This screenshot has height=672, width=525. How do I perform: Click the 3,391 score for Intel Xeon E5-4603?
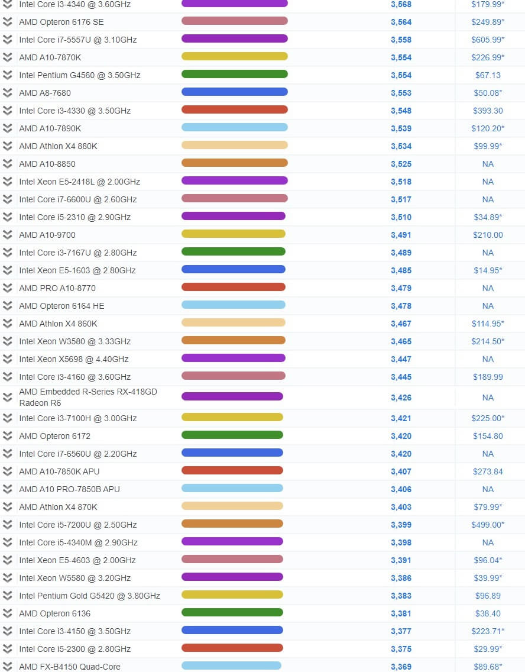tap(401, 560)
